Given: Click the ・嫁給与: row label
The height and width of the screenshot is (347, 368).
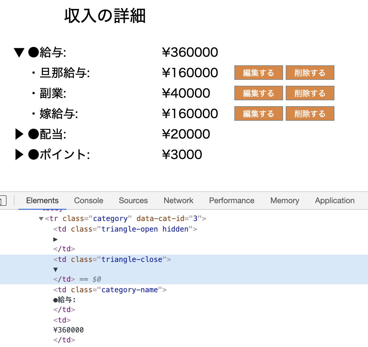Looking at the screenshot, I should coord(55,113).
